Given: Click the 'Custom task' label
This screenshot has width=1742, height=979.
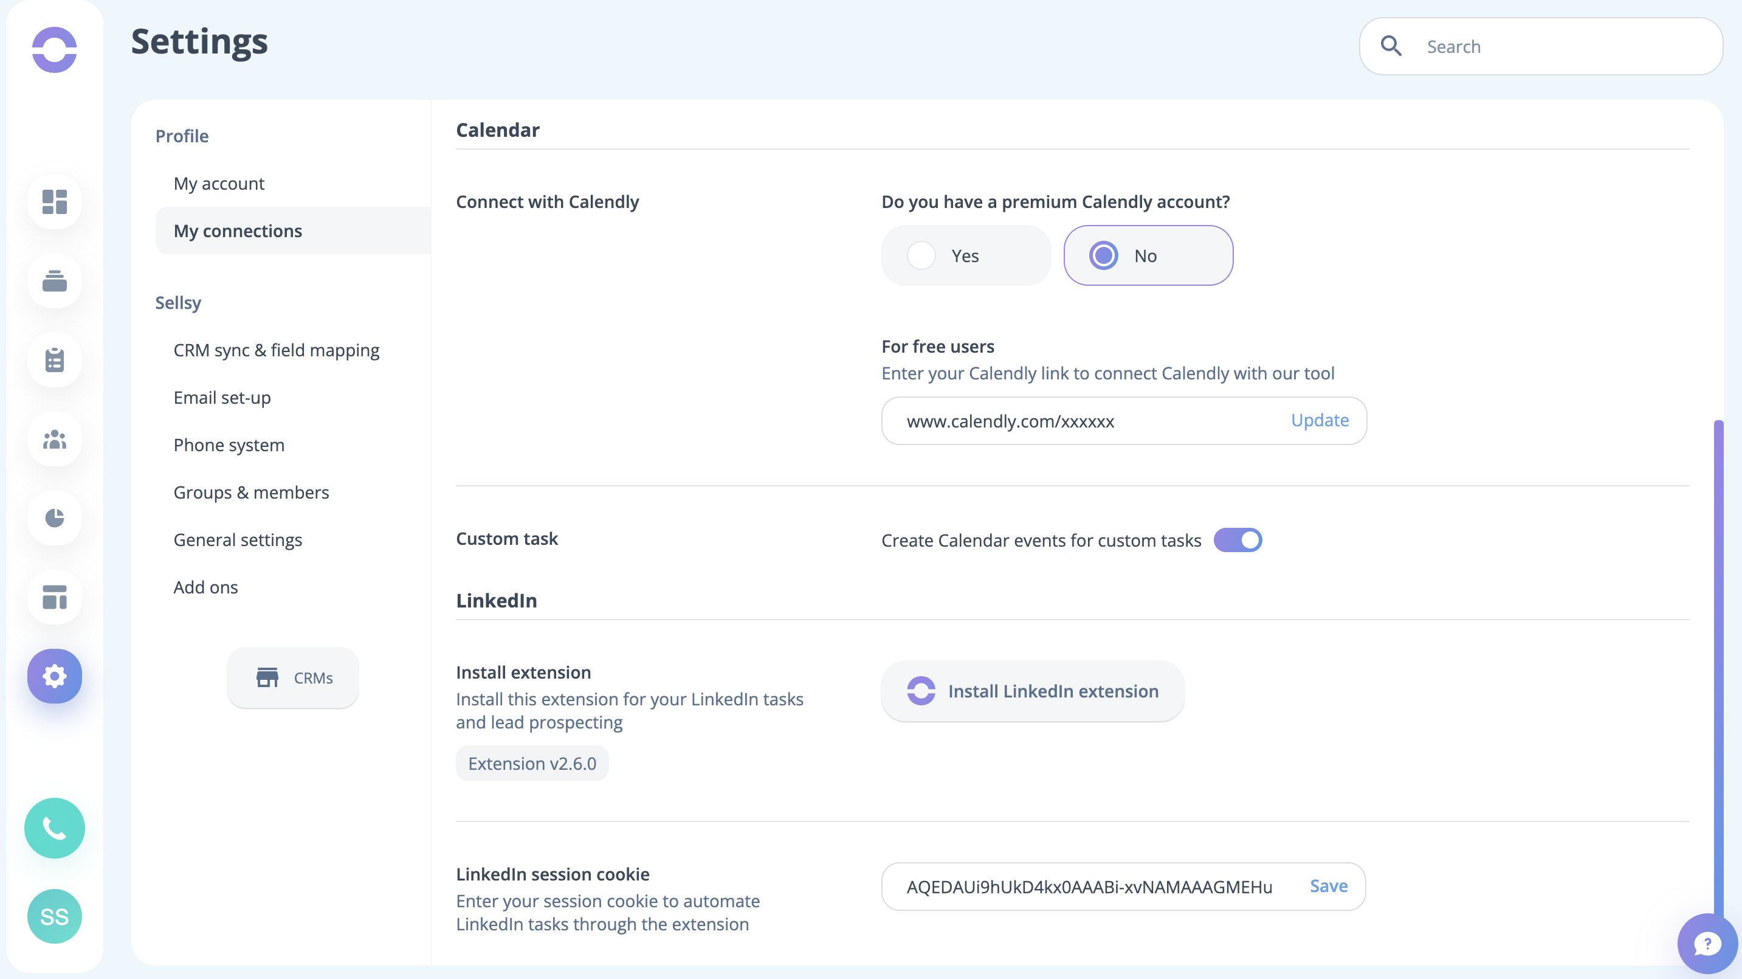Looking at the screenshot, I should click(507, 539).
